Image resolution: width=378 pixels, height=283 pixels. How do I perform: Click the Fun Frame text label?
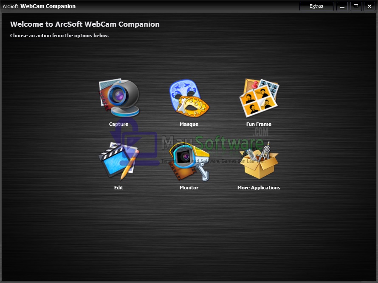tap(259, 124)
